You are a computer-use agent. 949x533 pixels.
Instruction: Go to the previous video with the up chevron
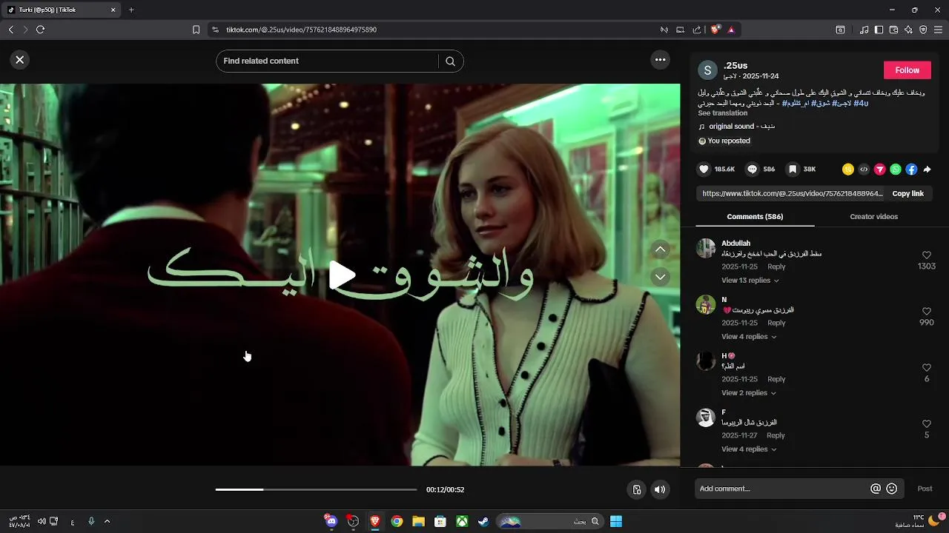click(660, 250)
